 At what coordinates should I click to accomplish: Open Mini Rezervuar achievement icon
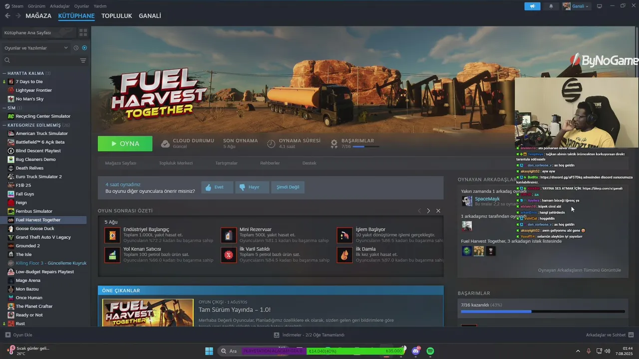tap(229, 235)
